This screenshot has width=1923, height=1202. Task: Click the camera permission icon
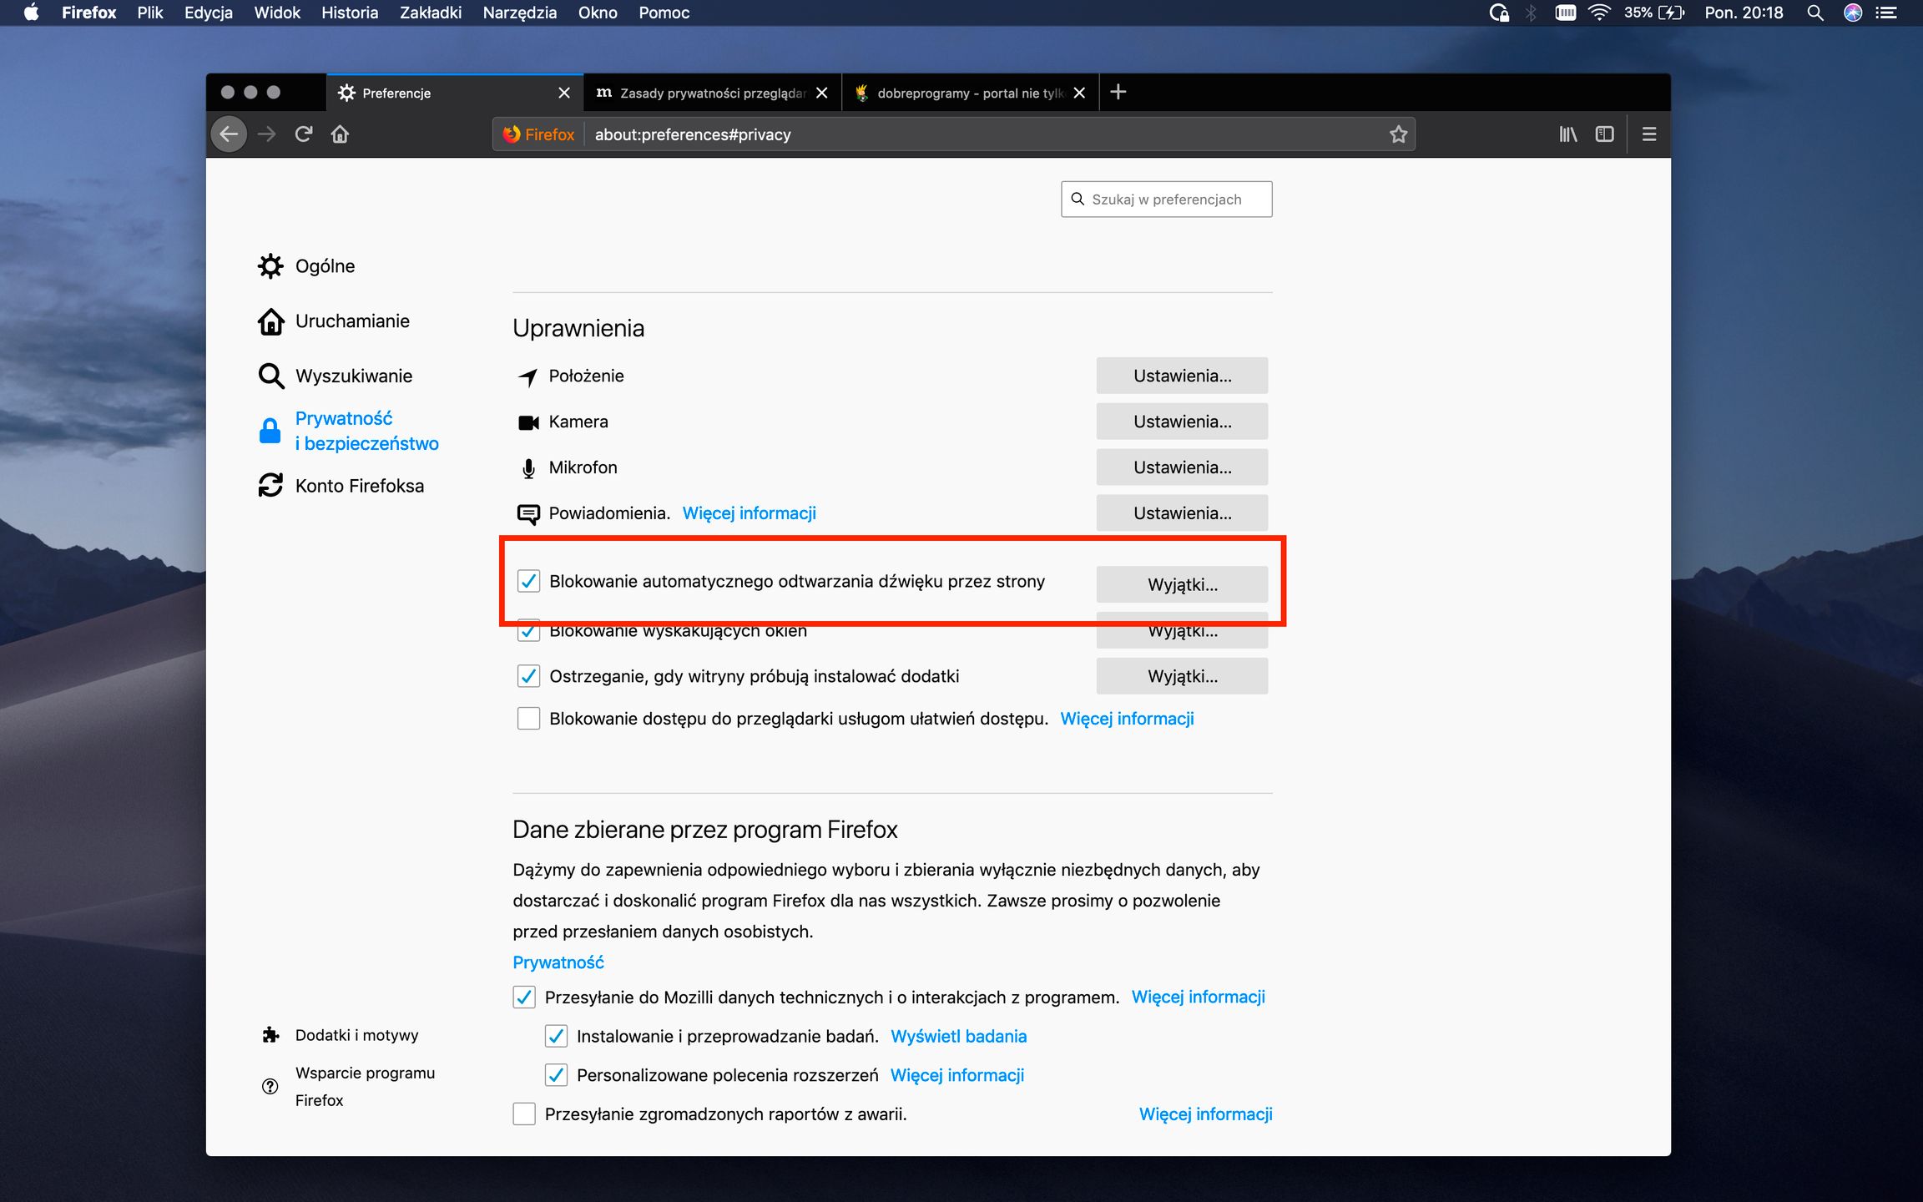tap(529, 422)
